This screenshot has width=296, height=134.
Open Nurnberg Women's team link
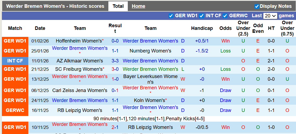coord(150,51)
